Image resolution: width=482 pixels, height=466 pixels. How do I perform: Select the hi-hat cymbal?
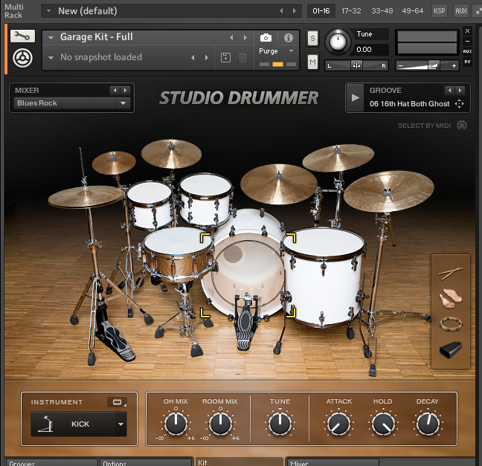click(86, 197)
